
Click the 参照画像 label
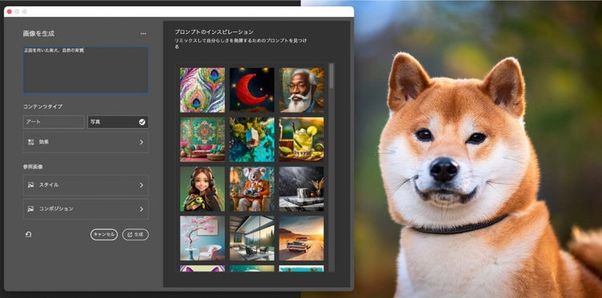(33, 167)
